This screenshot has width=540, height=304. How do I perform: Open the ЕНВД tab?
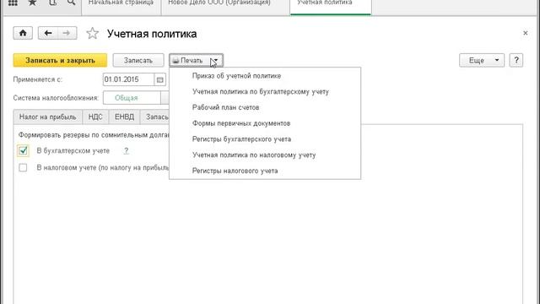click(x=124, y=117)
